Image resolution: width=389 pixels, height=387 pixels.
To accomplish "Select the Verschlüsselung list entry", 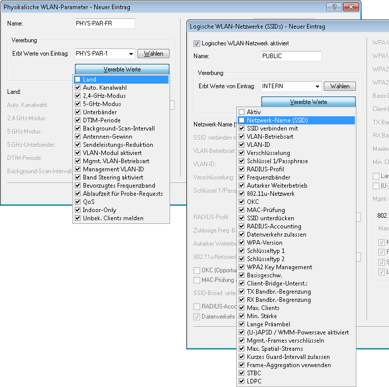I will click(268, 153).
